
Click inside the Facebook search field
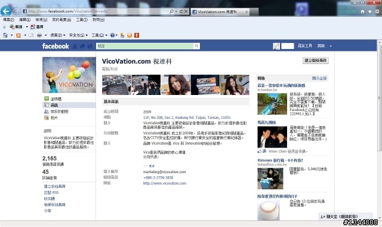point(145,46)
